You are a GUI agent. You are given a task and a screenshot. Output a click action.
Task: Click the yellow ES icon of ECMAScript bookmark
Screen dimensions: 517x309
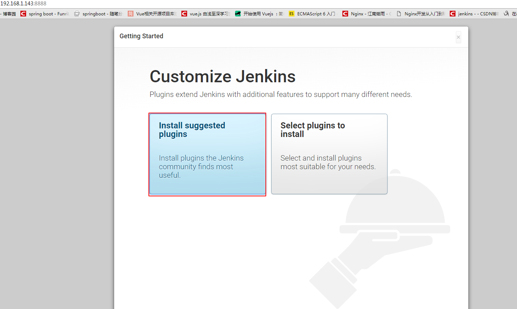point(292,14)
